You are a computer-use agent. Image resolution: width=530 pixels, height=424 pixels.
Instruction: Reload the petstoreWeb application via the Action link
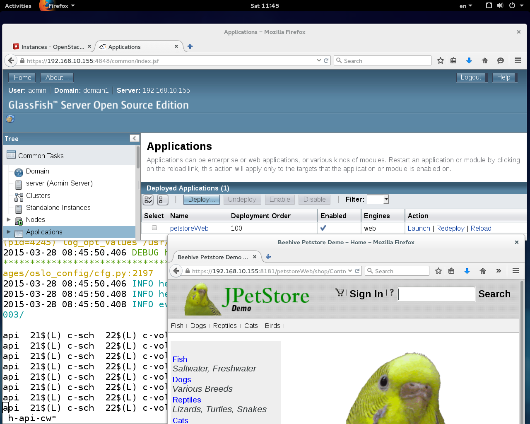(481, 228)
